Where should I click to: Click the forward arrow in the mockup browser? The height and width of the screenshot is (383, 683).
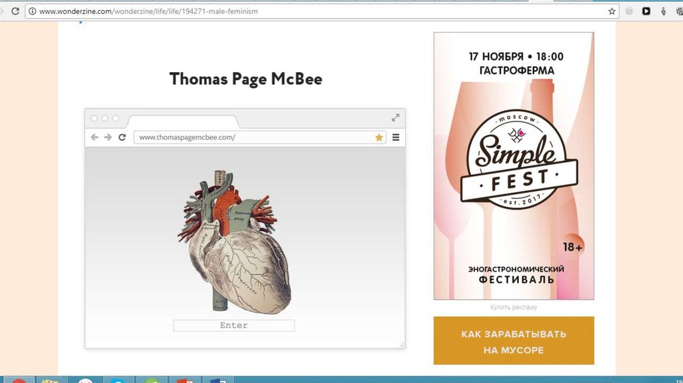click(107, 137)
